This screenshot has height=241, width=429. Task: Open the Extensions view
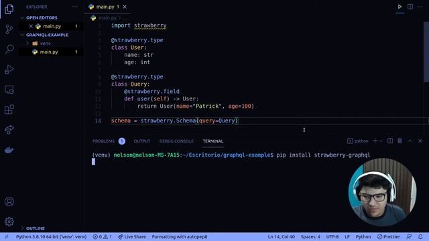click(9, 110)
